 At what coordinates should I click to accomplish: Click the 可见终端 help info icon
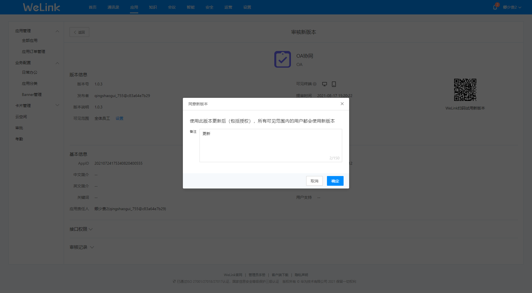point(315,84)
